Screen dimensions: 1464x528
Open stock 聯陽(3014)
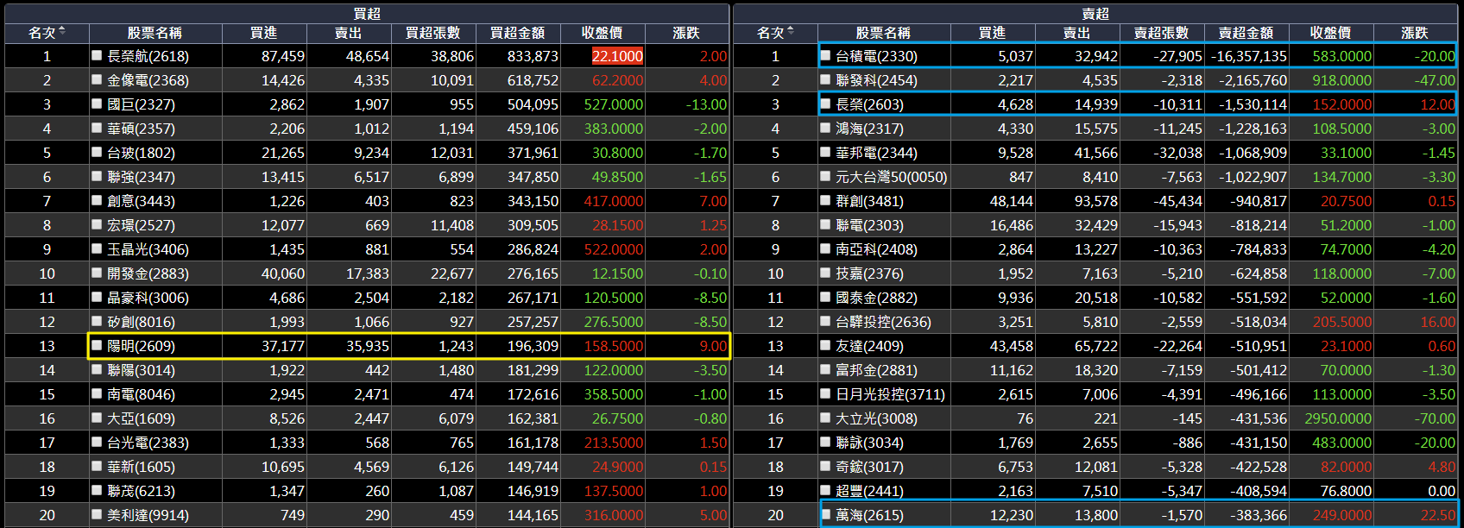click(x=141, y=370)
